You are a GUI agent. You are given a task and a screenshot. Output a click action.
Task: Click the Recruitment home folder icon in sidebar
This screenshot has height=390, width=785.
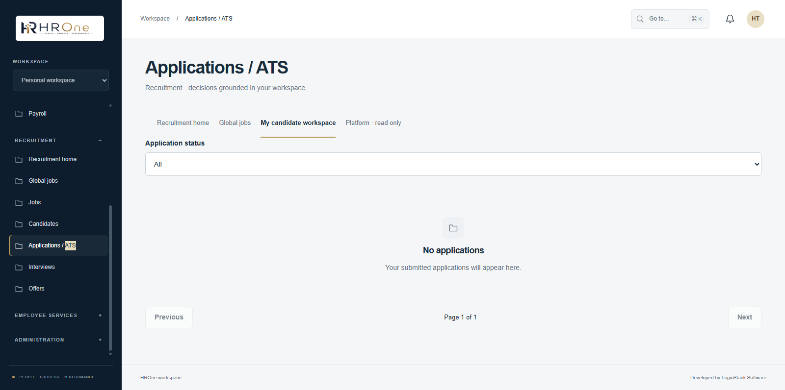click(19, 159)
